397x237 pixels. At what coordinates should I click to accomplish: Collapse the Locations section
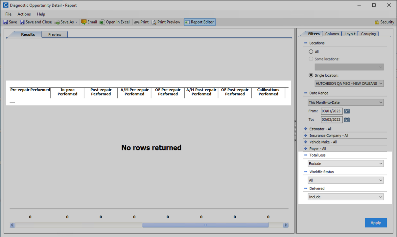pos(306,43)
